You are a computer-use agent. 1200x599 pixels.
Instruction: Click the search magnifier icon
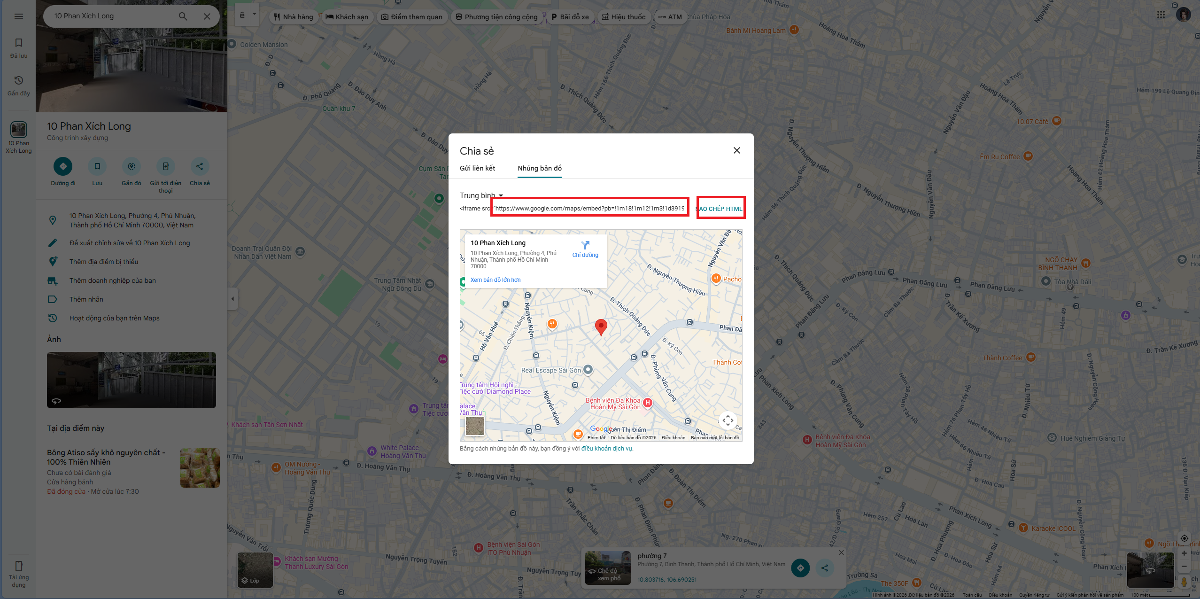pos(183,16)
